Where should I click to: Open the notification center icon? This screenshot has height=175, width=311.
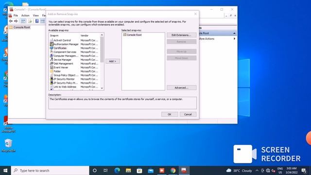point(304,171)
